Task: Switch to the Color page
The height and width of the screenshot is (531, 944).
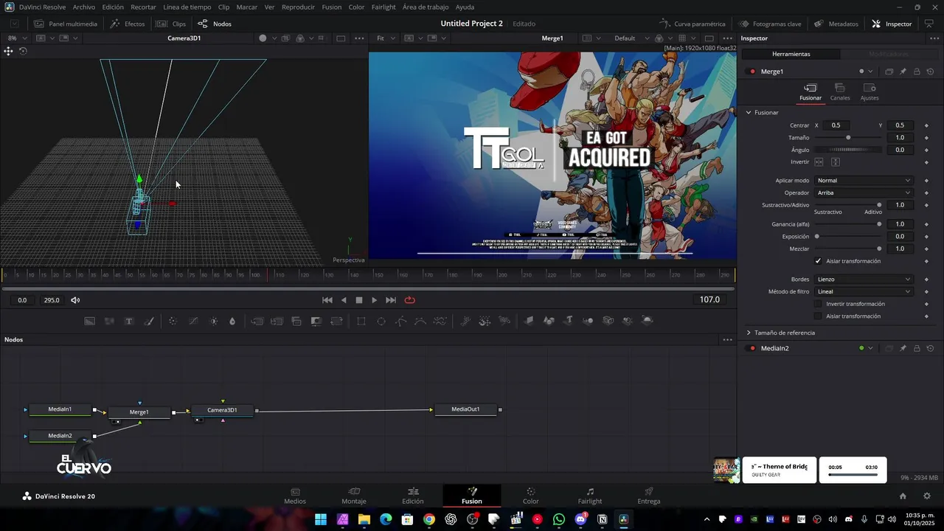Action: (x=531, y=496)
